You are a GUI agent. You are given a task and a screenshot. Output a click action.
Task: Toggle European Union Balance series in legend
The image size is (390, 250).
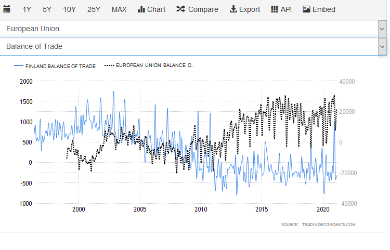click(154, 65)
